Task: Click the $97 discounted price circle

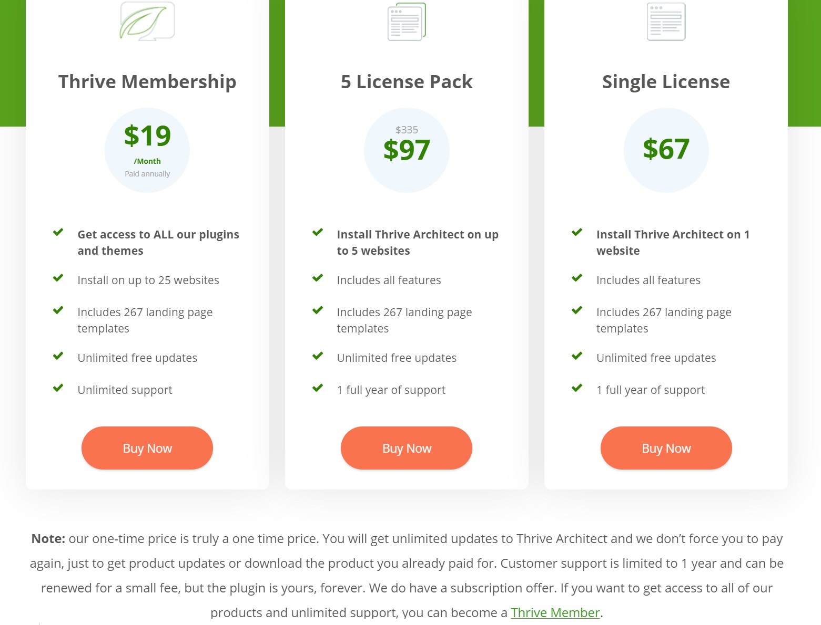Action: [x=407, y=150]
